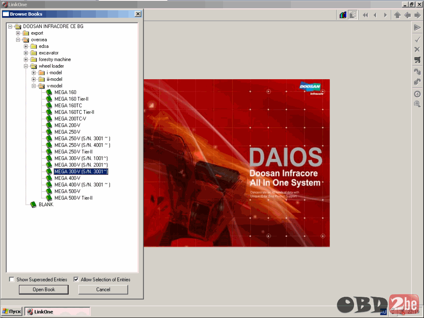Click the LinkOne title bar app icon
This screenshot has width=424, height=318.
pyautogui.click(x=4, y=4)
